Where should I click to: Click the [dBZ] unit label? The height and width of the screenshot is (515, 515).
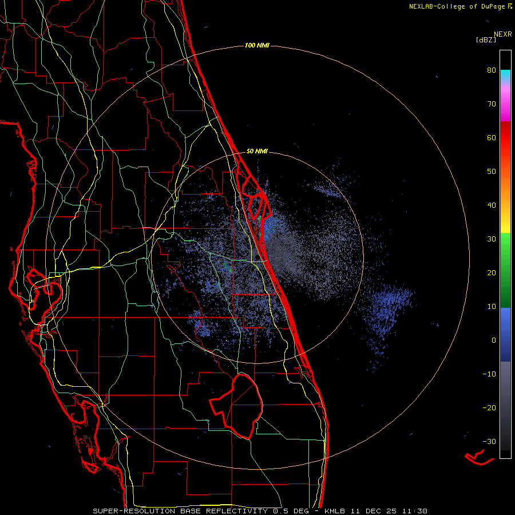[486, 39]
